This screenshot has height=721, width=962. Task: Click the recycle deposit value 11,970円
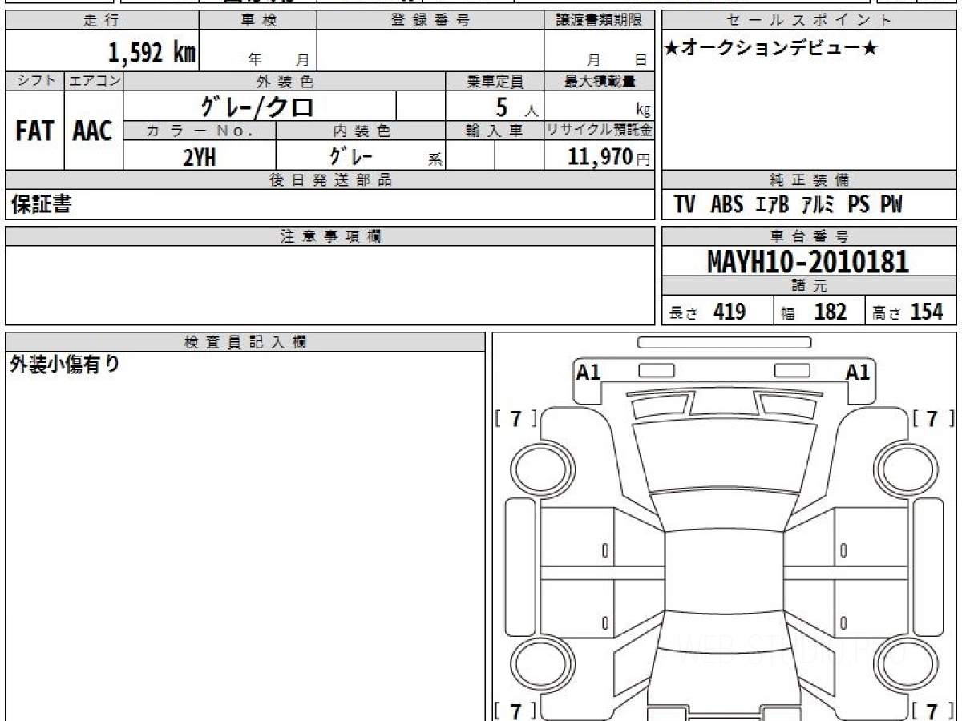(x=609, y=157)
